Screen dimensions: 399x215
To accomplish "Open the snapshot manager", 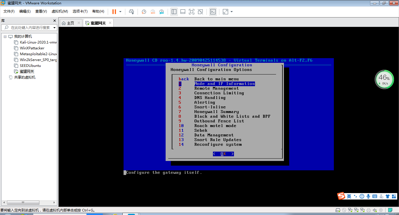I will (x=162, y=12).
